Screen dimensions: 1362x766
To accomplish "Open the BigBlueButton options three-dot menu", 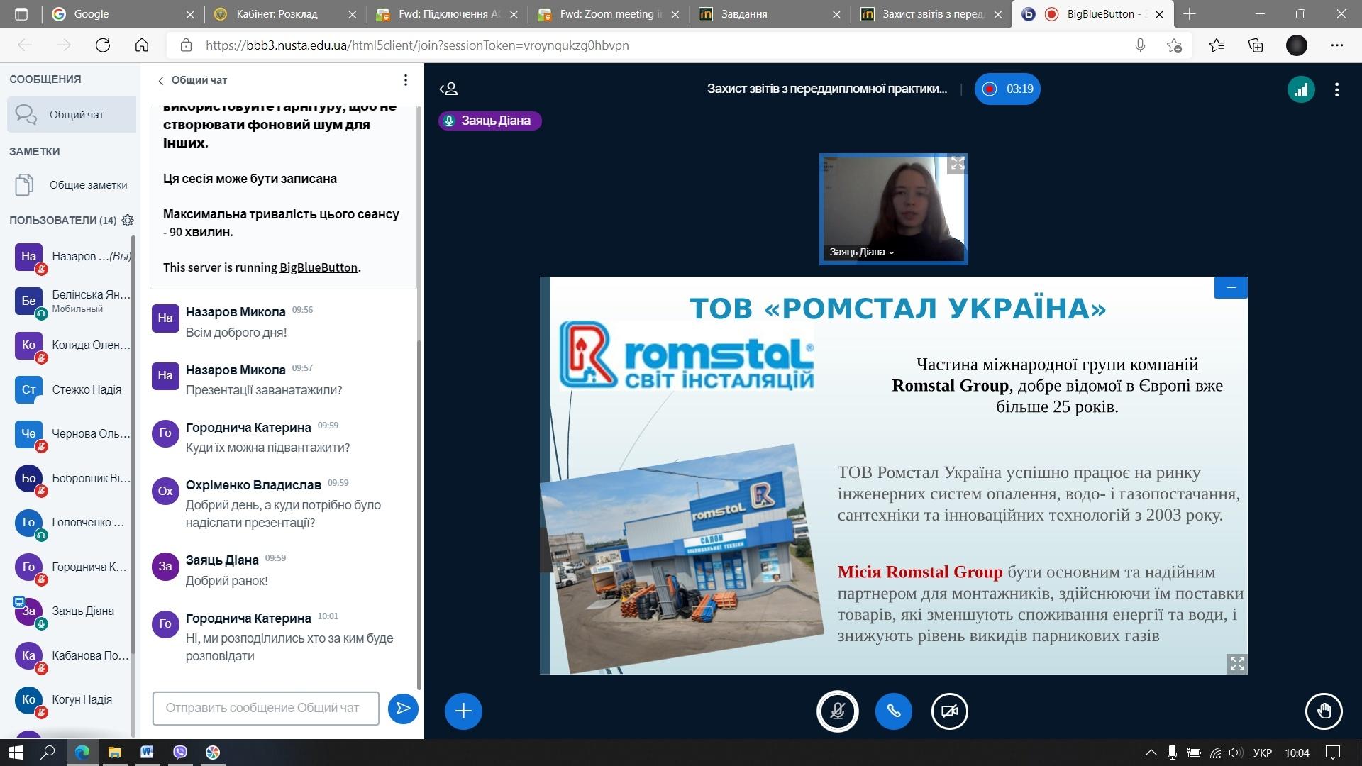I will point(1336,89).
